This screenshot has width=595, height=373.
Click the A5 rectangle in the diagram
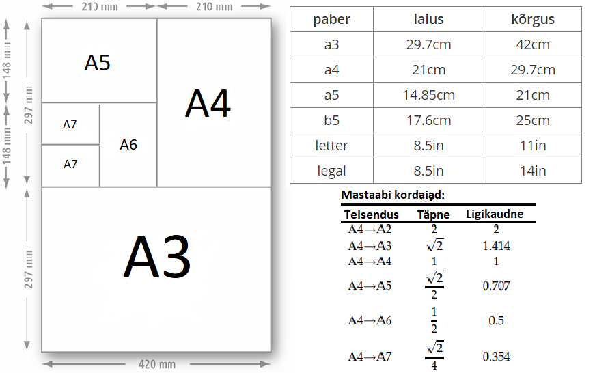coord(98,63)
